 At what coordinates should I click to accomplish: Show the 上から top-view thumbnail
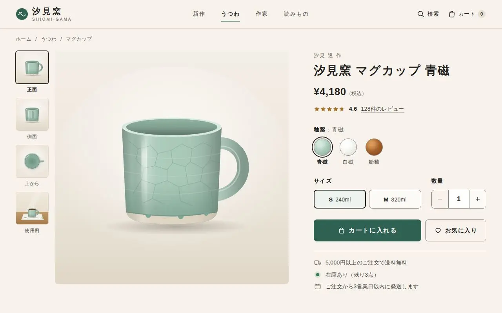click(x=32, y=161)
